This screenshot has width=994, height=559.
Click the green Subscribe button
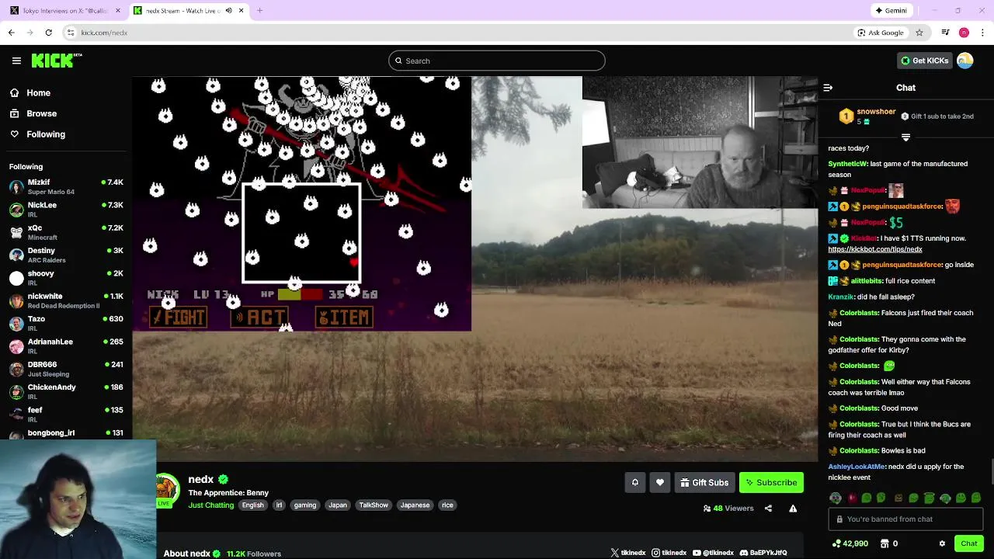[x=771, y=483]
